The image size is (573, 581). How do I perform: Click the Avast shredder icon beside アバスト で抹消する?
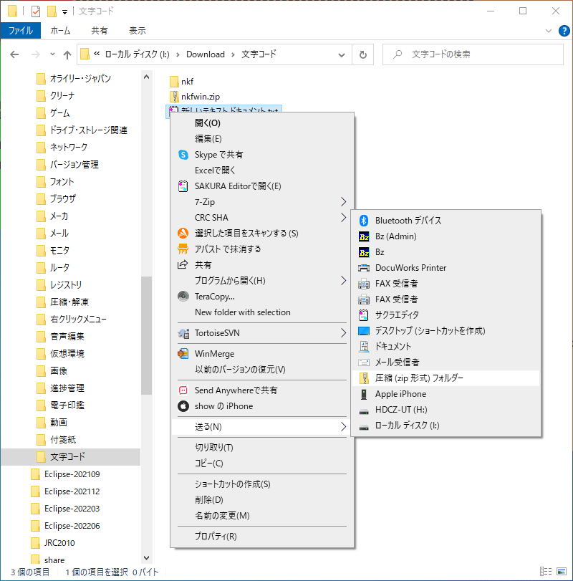(x=183, y=249)
